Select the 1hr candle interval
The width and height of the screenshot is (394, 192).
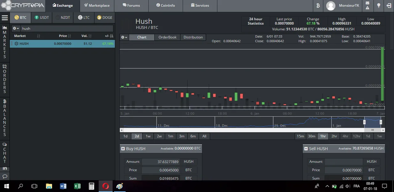pyautogui.click(x=323, y=136)
